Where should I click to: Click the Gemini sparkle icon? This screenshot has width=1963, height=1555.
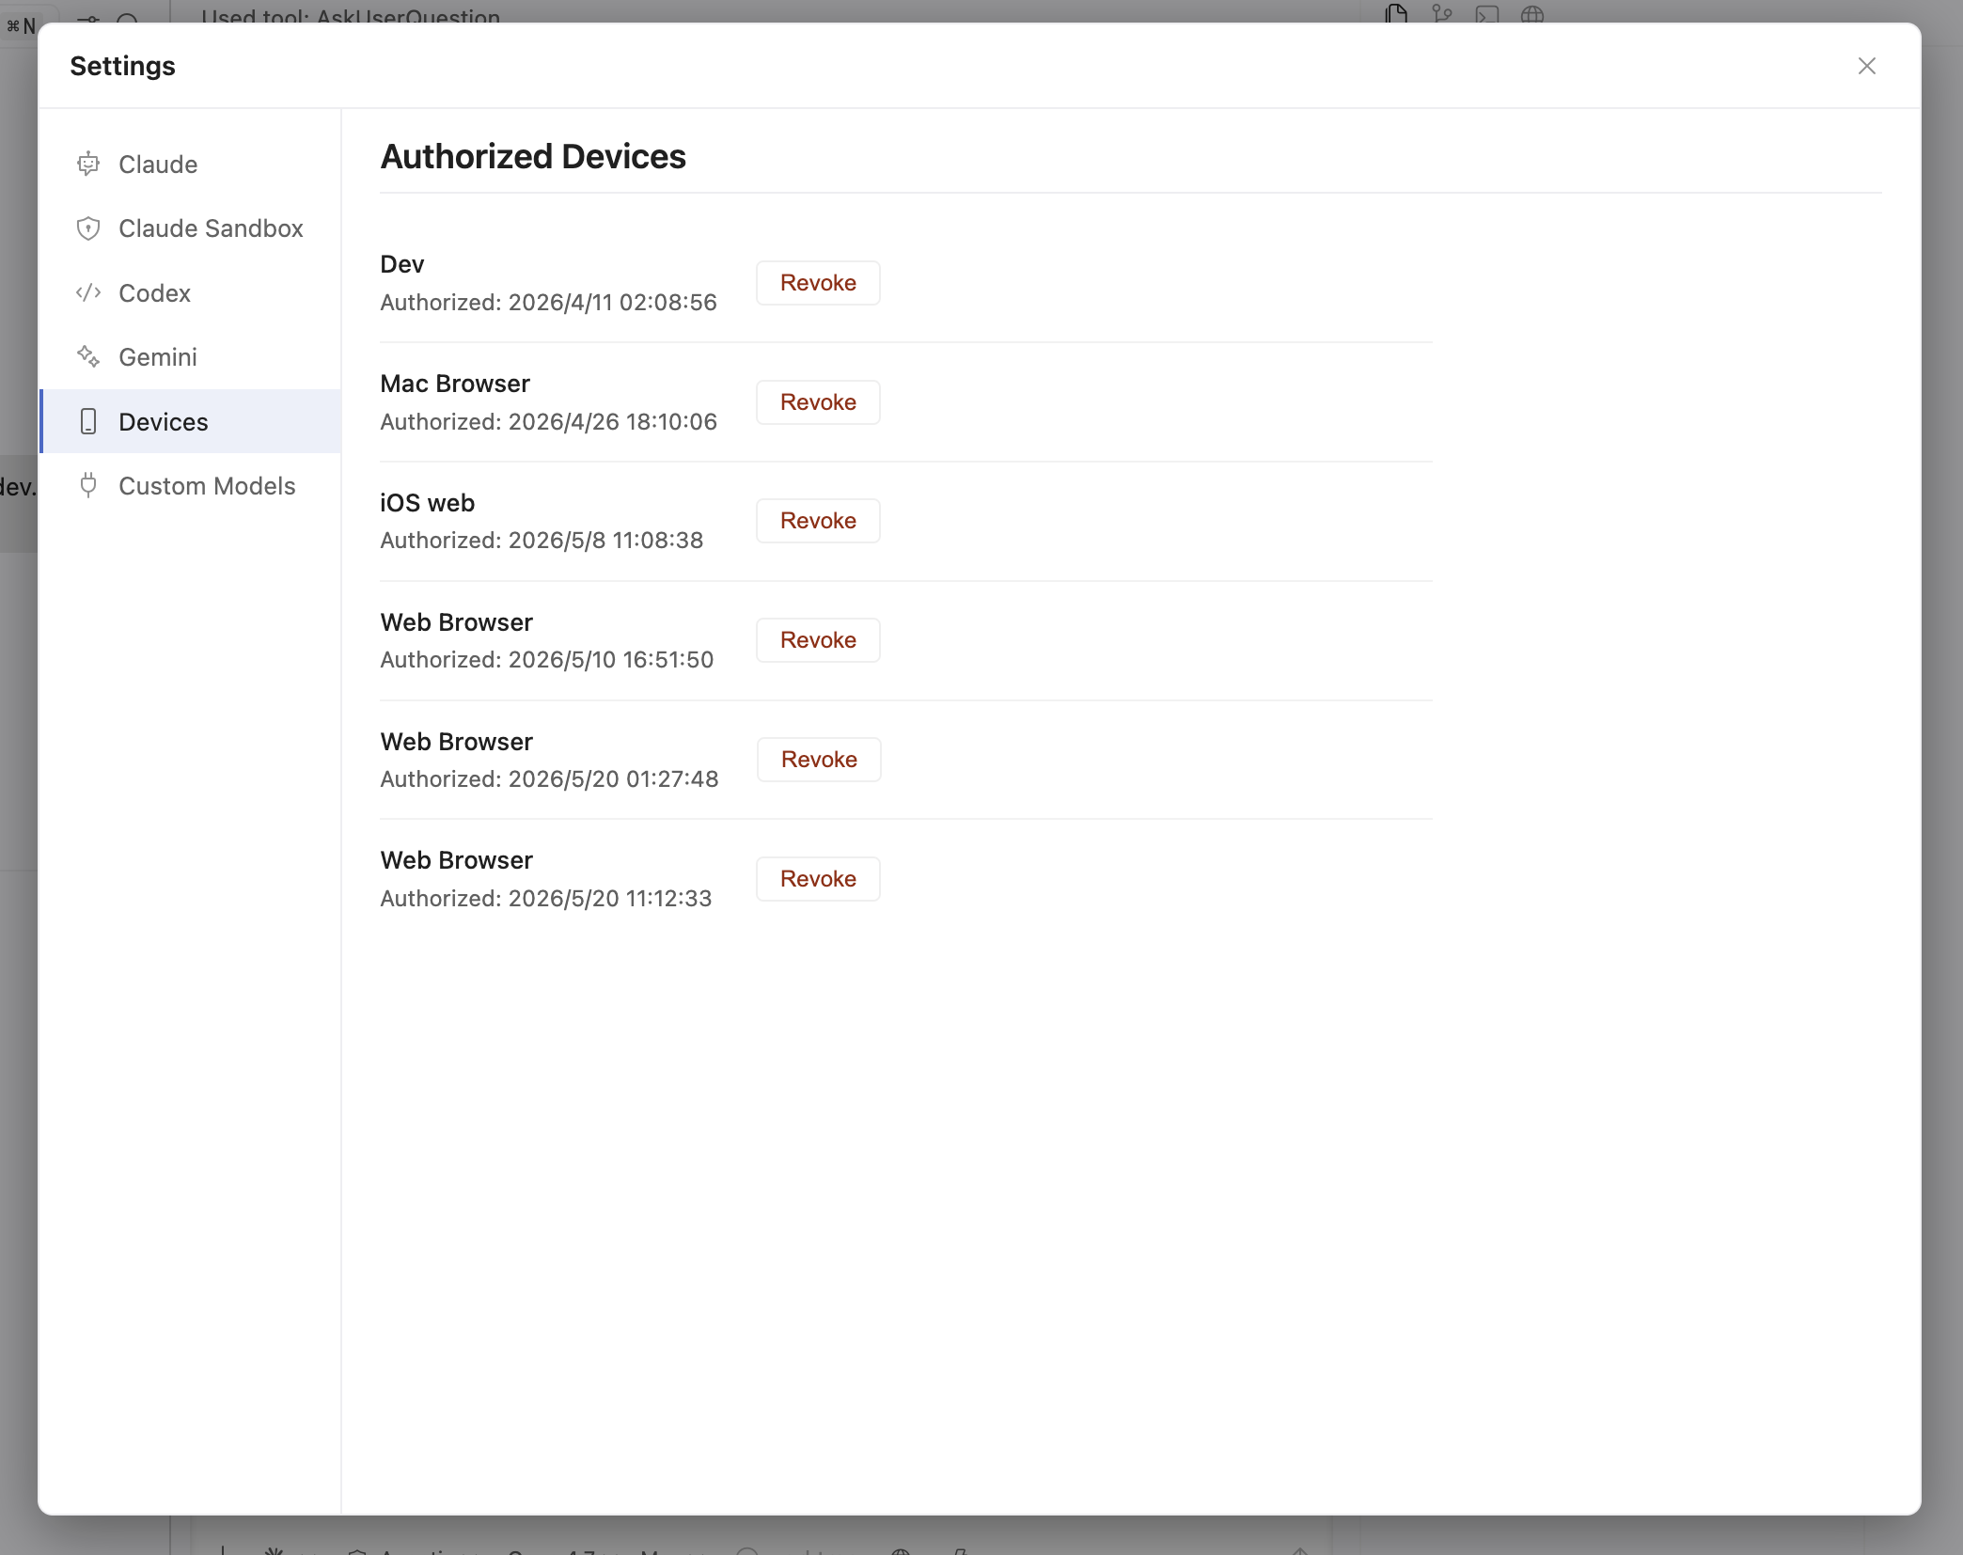tap(88, 356)
